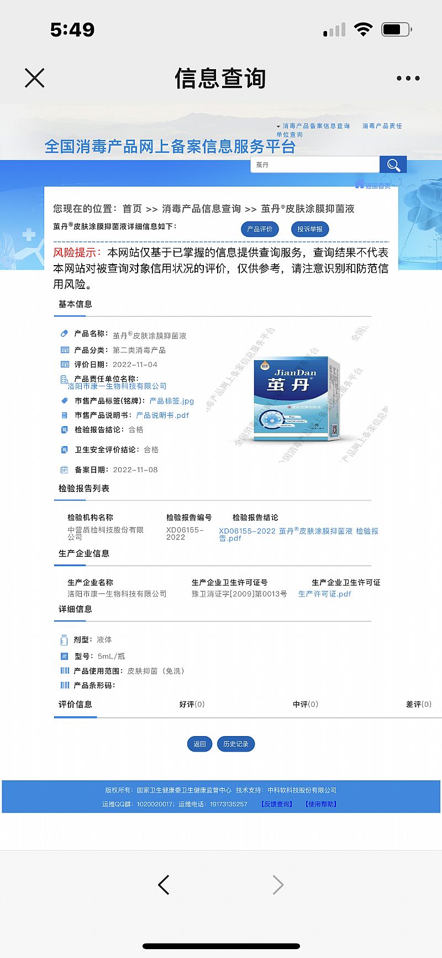The height and width of the screenshot is (958, 442).
Task: Click the magnifier search button
Action: [x=393, y=165]
